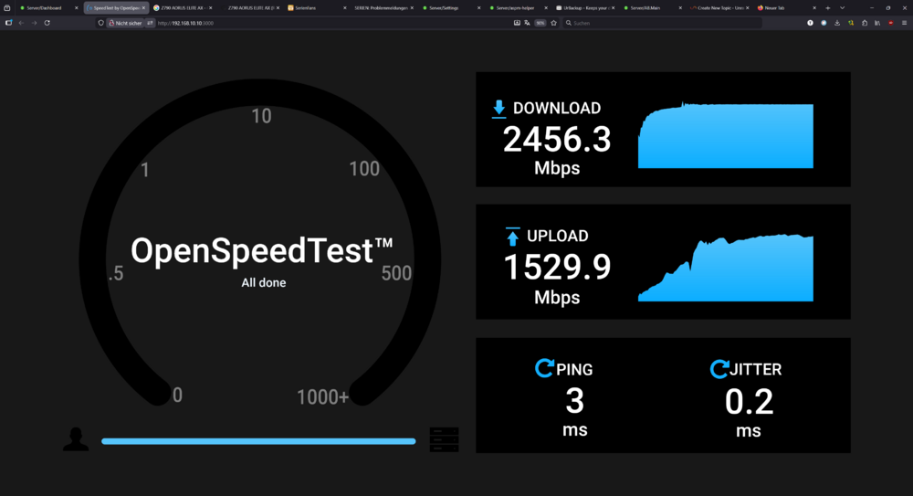The image size is (913, 496).
Task: Click the magnifier icon in Suchen box
Action: [569, 23]
